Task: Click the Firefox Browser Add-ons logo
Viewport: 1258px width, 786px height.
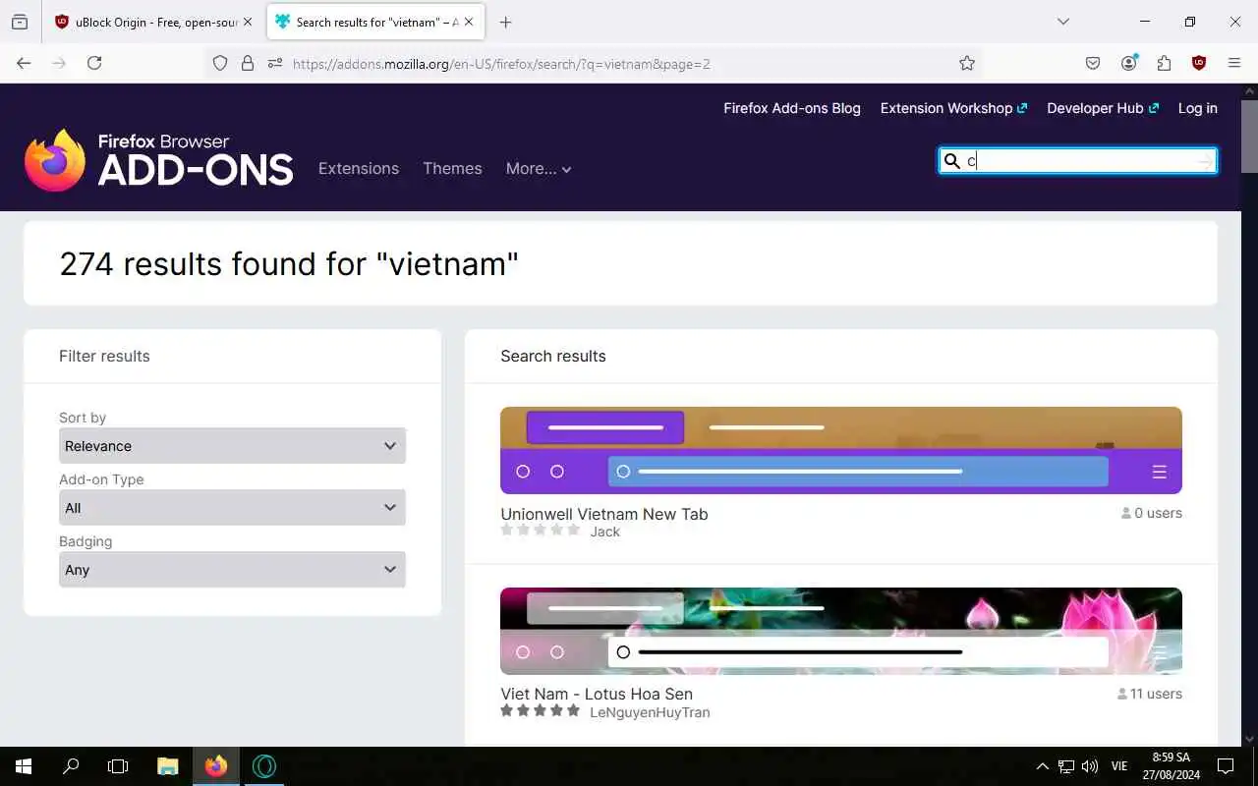Action: 158,159
